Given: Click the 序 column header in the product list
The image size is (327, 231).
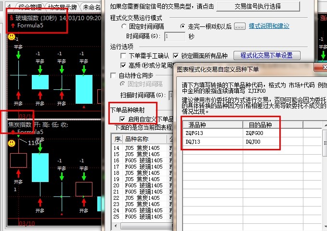Looking at the screenshot, I should pyautogui.click(x=118, y=139).
